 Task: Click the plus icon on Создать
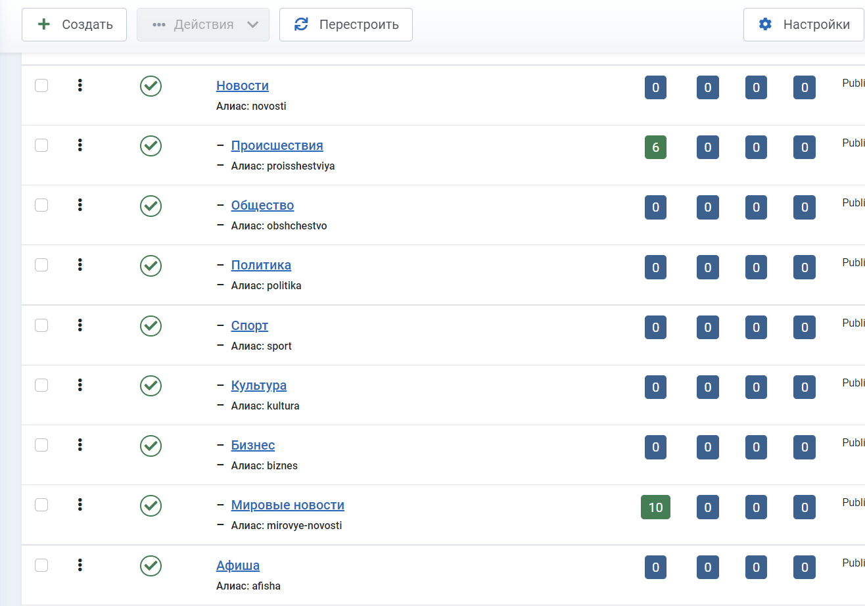pyautogui.click(x=44, y=24)
